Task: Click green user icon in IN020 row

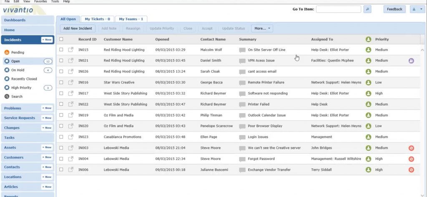Action: coord(369,126)
